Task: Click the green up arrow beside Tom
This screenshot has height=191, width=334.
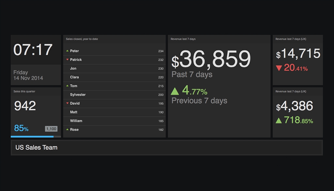Action: point(67,86)
